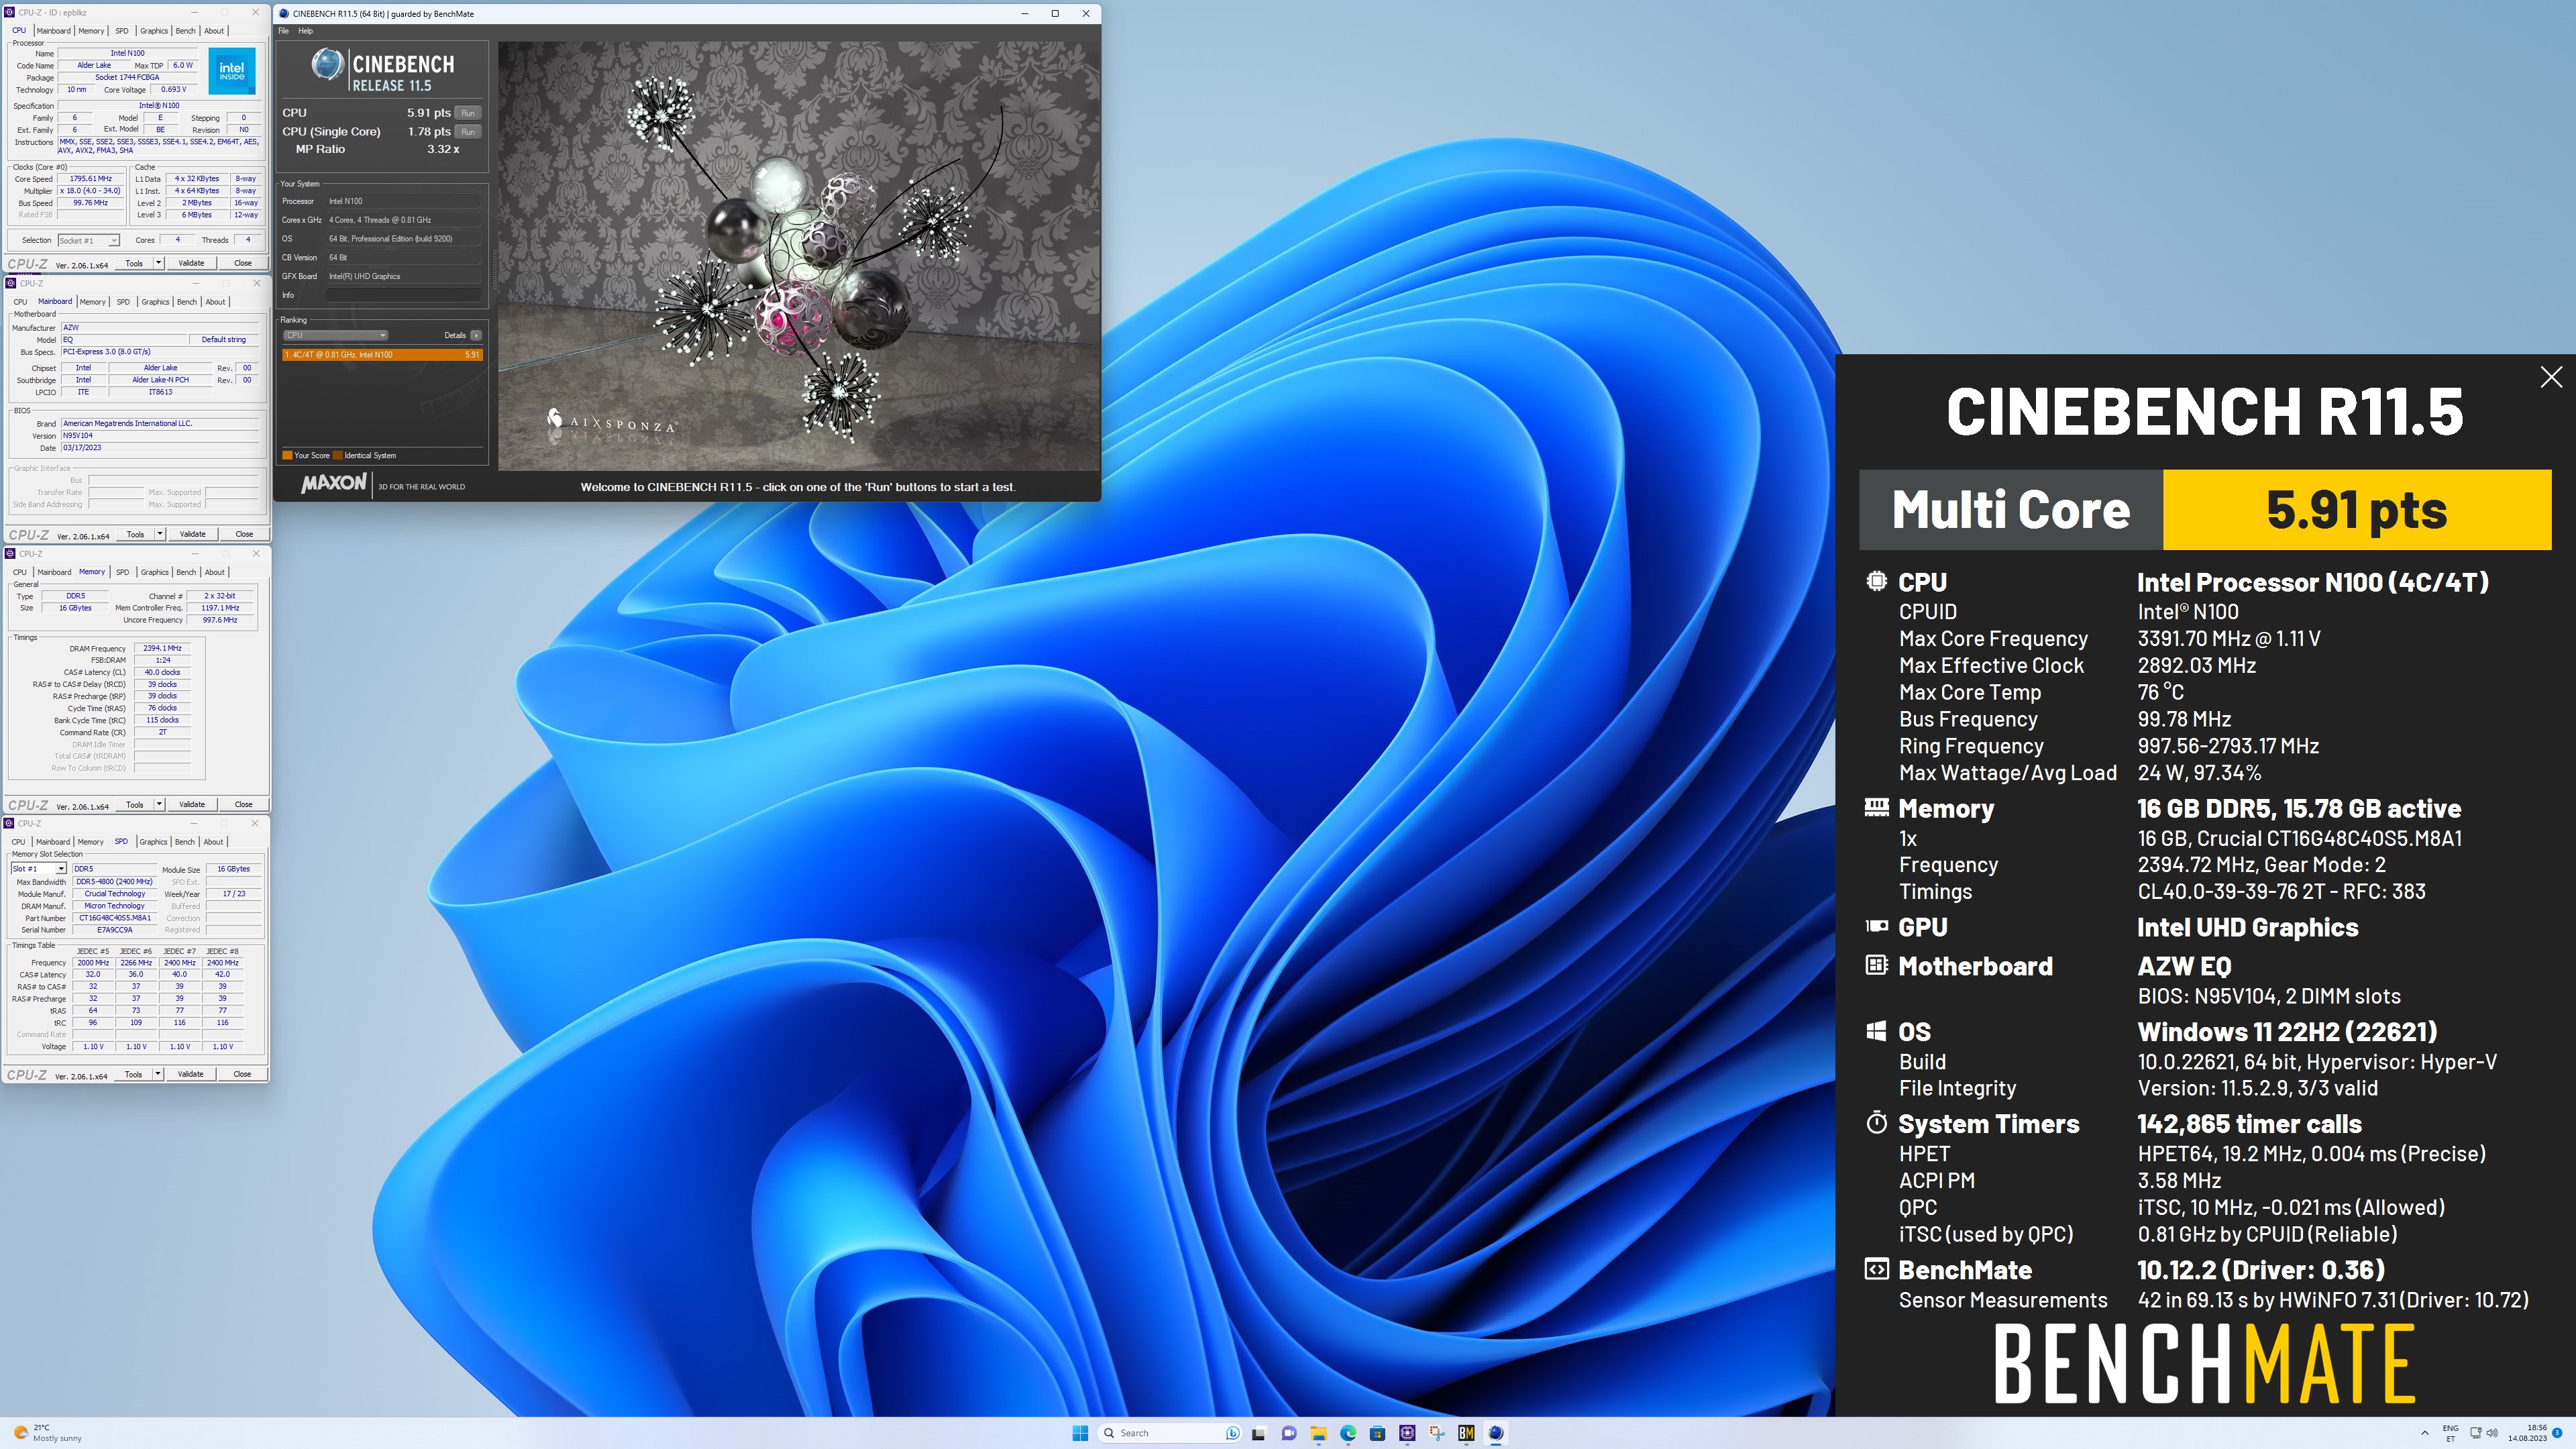Expand Tools arrow in CPU-tab CPU-Z window
2576x1449 pixels.
158,263
